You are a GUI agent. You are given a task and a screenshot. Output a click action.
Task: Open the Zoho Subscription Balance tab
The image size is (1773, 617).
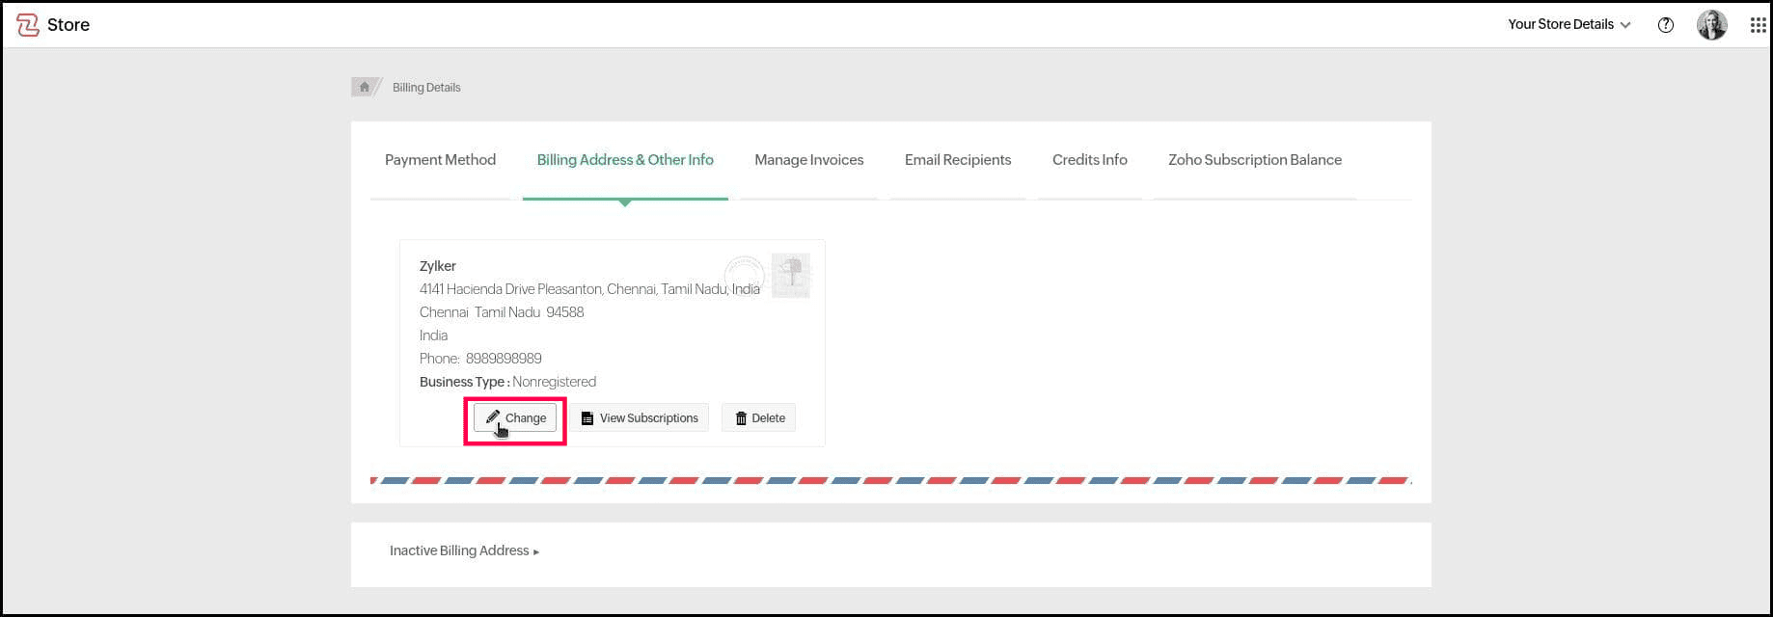click(1254, 160)
